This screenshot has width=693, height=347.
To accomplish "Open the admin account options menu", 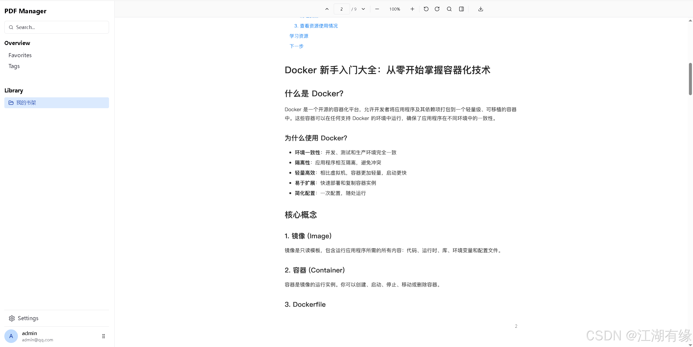I will (104, 336).
